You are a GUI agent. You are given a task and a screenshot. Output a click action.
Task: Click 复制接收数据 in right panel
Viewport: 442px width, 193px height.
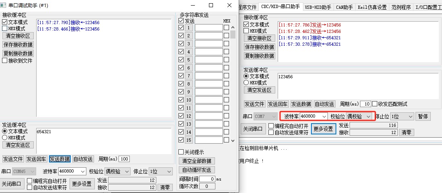point(260,55)
